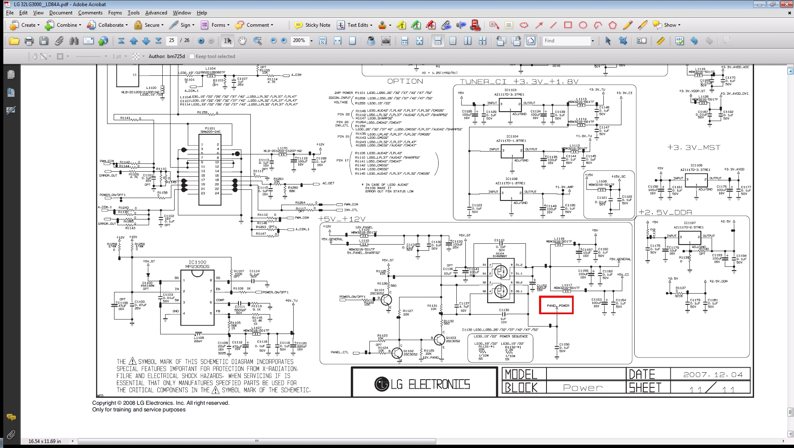Pick the Measuring ruler tool
794x448 pixels.
tap(661, 41)
